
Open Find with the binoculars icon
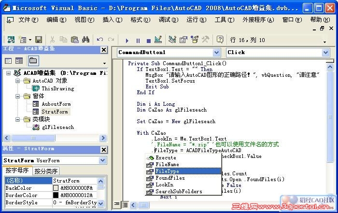[x=85, y=40]
